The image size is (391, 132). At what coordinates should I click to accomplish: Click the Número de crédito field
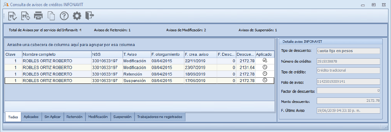click(x=348, y=62)
